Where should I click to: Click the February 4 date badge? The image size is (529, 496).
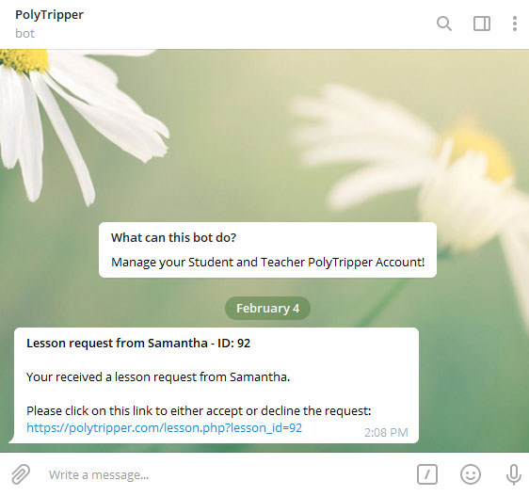(267, 308)
